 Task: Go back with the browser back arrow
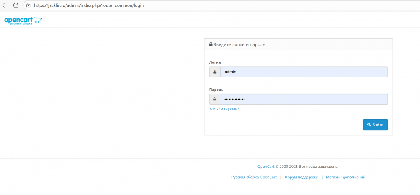[x=5, y=5]
